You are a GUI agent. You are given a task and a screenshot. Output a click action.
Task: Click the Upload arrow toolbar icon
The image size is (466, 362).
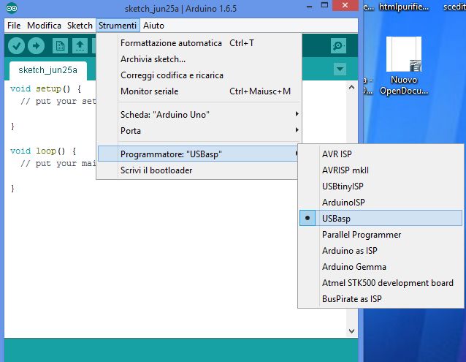36,46
